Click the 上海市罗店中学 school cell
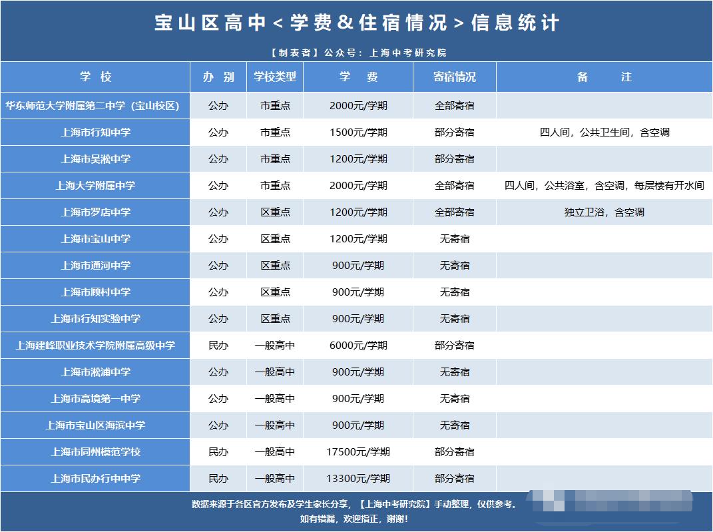The width and height of the screenshot is (713, 532). pyautogui.click(x=96, y=212)
